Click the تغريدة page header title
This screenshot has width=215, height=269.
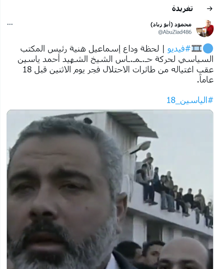tap(182, 8)
